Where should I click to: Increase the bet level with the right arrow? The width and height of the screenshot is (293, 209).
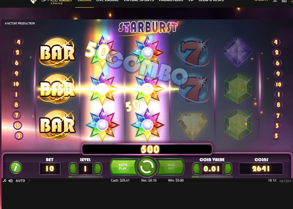(98, 168)
